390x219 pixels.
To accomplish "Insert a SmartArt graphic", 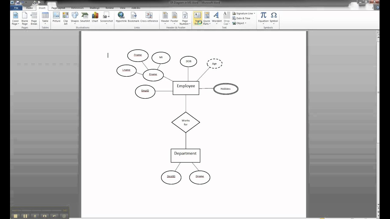I will click(x=85, y=17).
